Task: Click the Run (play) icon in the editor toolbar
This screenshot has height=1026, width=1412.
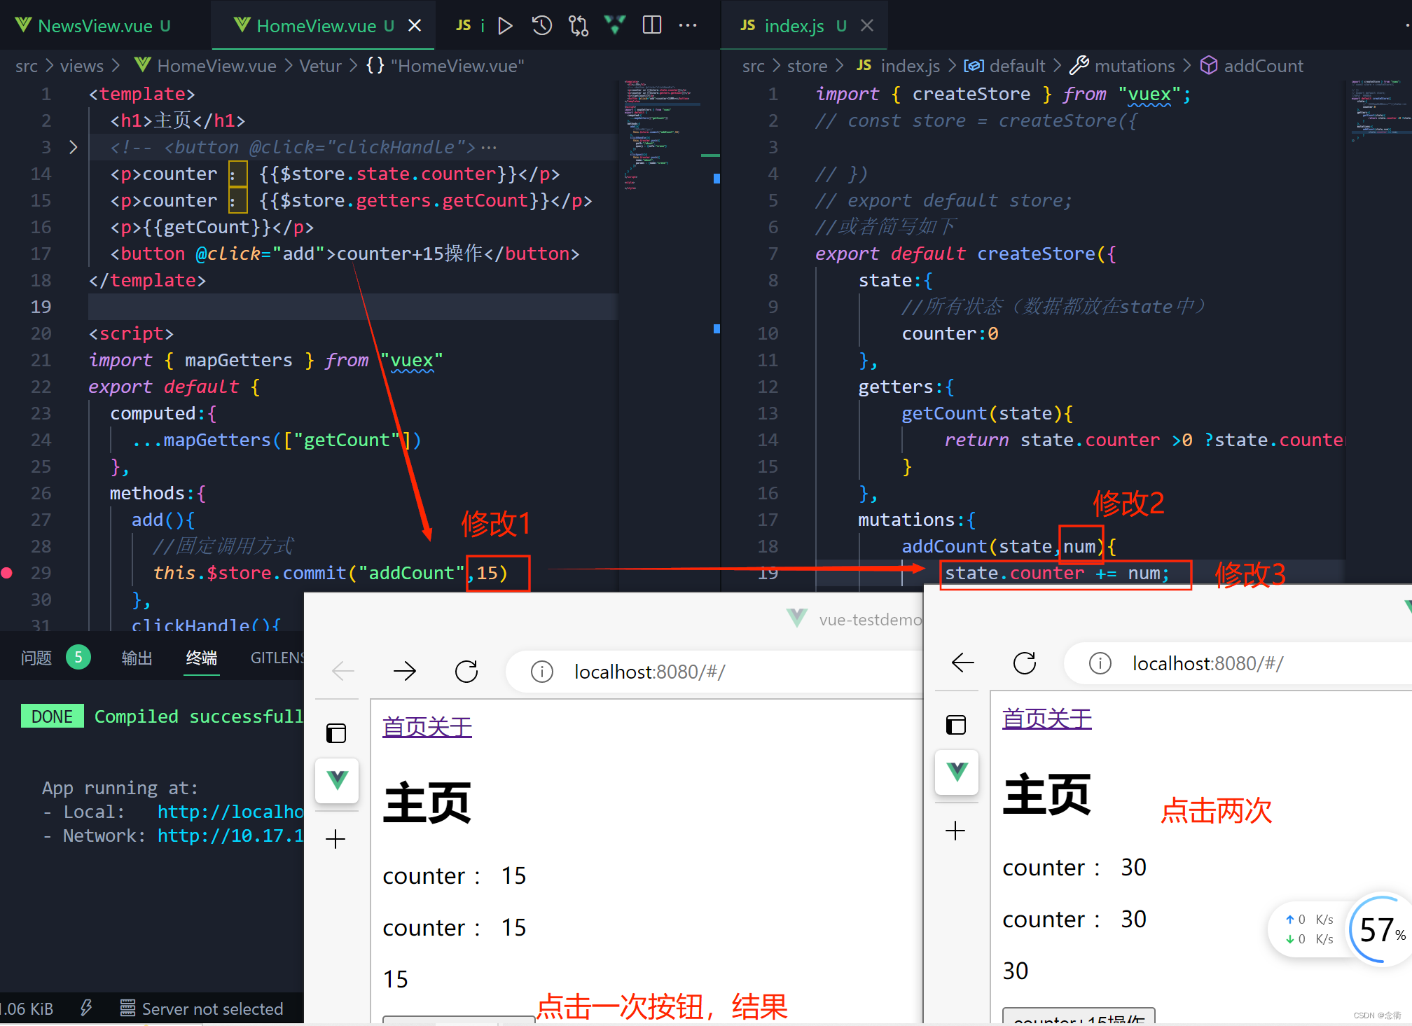Action: click(505, 26)
